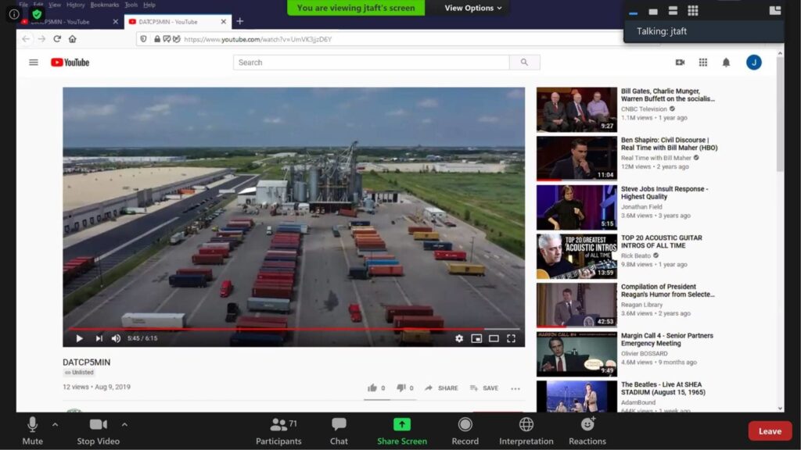Expand the View Options dropdown
This screenshot has width=801, height=450.
[473, 8]
